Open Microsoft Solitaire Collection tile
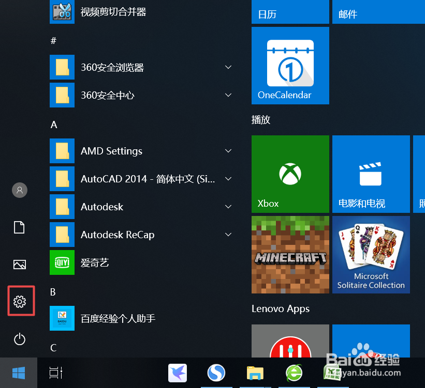This screenshot has height=388, width=425. tap(371, 255)
